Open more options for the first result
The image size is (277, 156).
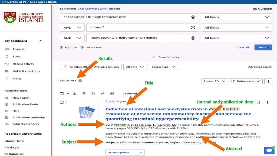(x=268, y=102)
